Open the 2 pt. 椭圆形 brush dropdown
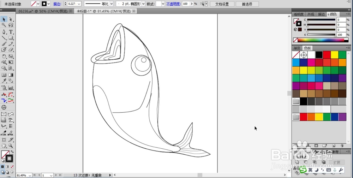The image size is (353, 178). click(143, 4)
